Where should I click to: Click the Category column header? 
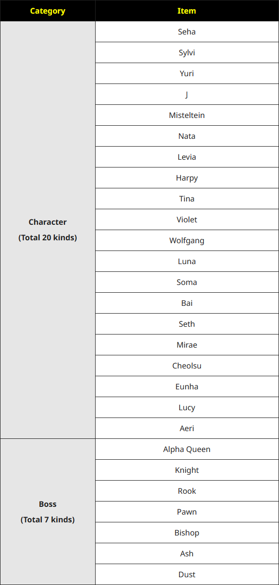48,11
